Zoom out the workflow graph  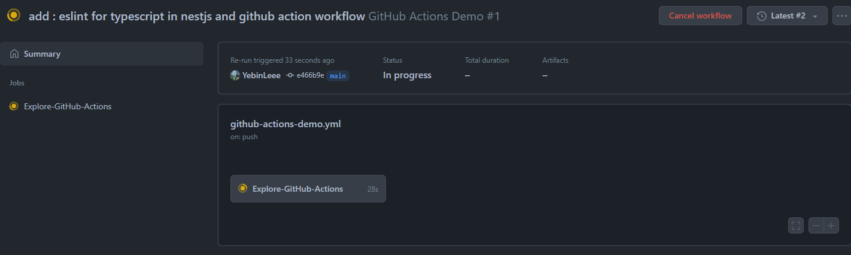(x=816, y=226)
